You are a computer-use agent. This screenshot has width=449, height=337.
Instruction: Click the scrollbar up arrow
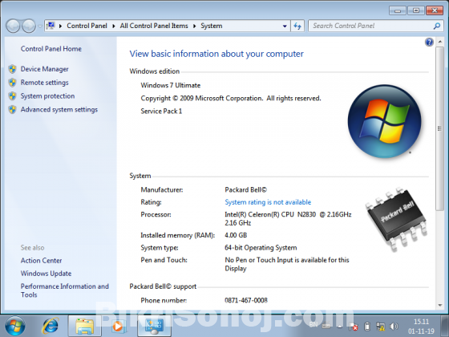pos(440,42)
